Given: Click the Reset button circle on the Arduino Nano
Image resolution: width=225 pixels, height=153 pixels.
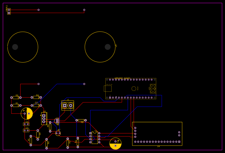Looking at the screenshot, I should click(x=134, y=89).
